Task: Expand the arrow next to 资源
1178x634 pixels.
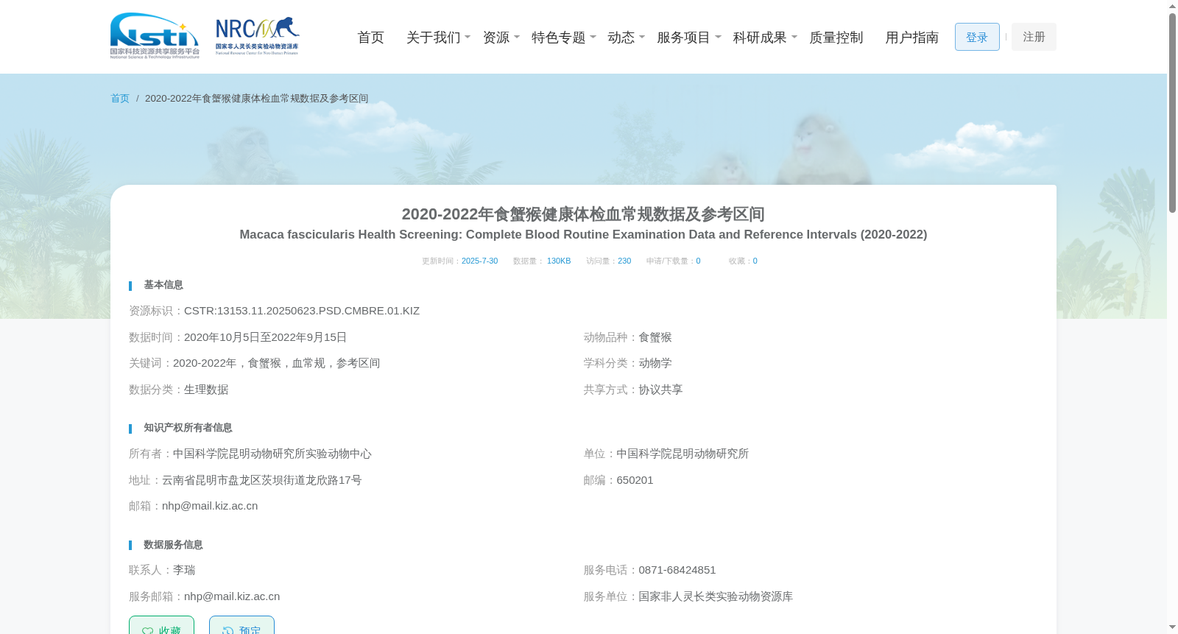Action: [517, 37]
